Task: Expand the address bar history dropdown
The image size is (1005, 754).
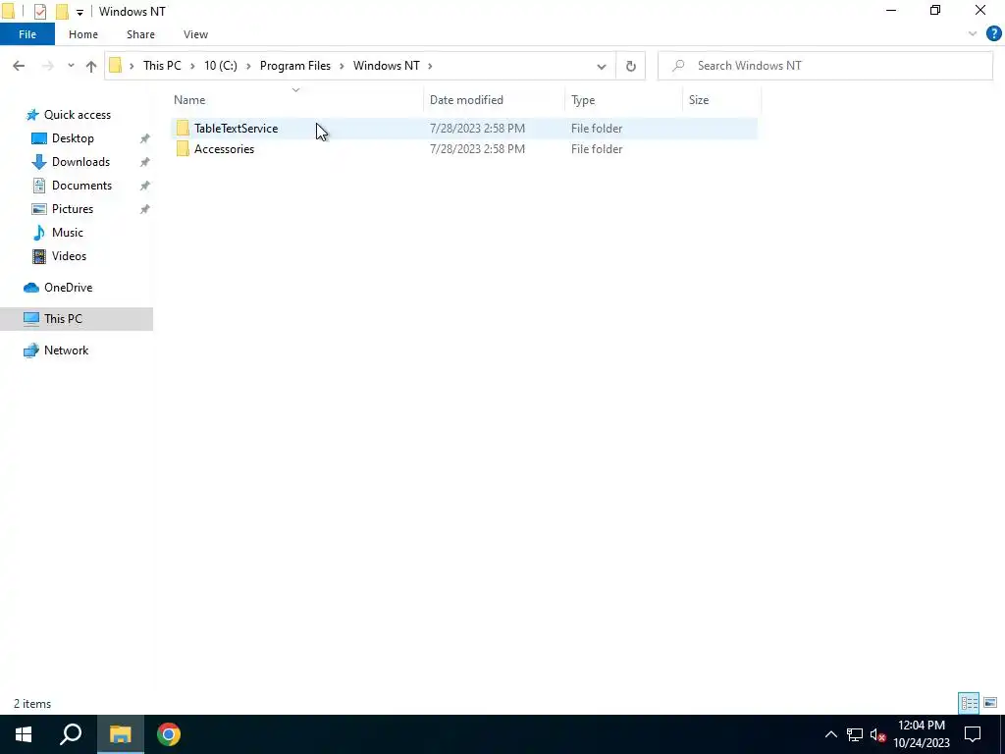Action: [602, 66]
